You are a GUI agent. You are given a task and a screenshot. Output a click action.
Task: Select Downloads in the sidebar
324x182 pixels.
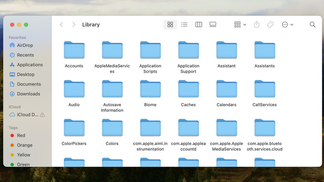28,94
